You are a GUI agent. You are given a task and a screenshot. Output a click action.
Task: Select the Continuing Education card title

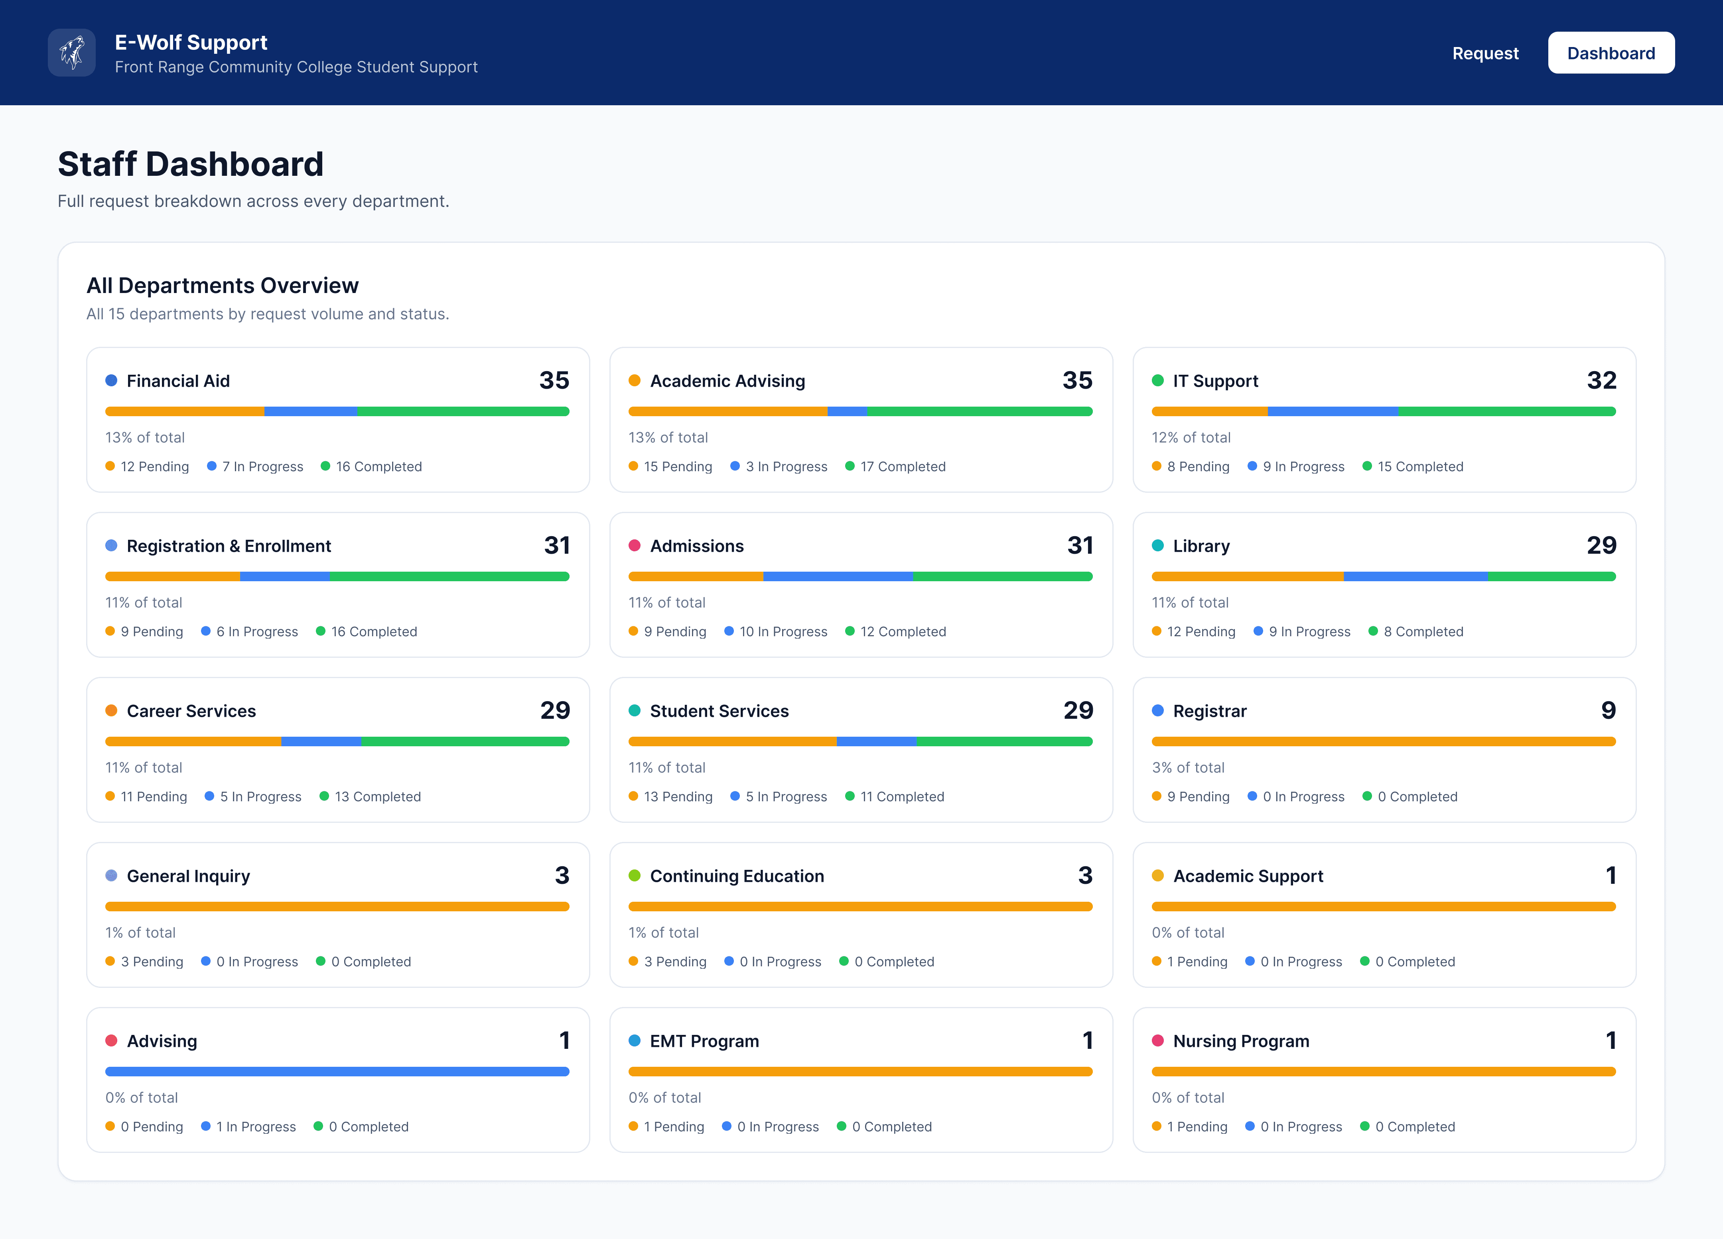pyautogui.click(x=737, y=876)
